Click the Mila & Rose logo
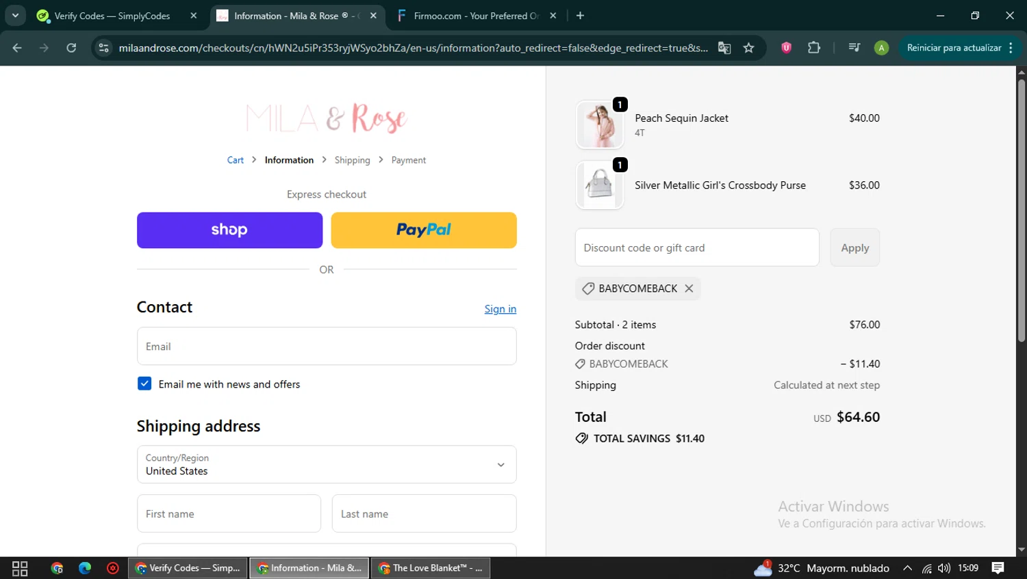The image size is (1027, 579). tap(327, 118)
